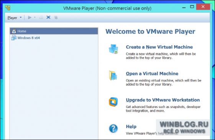Click the Unity mode toolbar icon
Image resolution: width=215 pixels, height=140 pixels.
[x=56, y=17]
